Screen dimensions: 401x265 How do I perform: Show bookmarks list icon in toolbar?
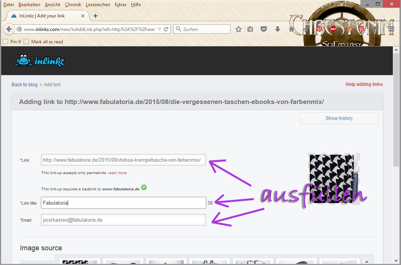(x=250, y=29)
